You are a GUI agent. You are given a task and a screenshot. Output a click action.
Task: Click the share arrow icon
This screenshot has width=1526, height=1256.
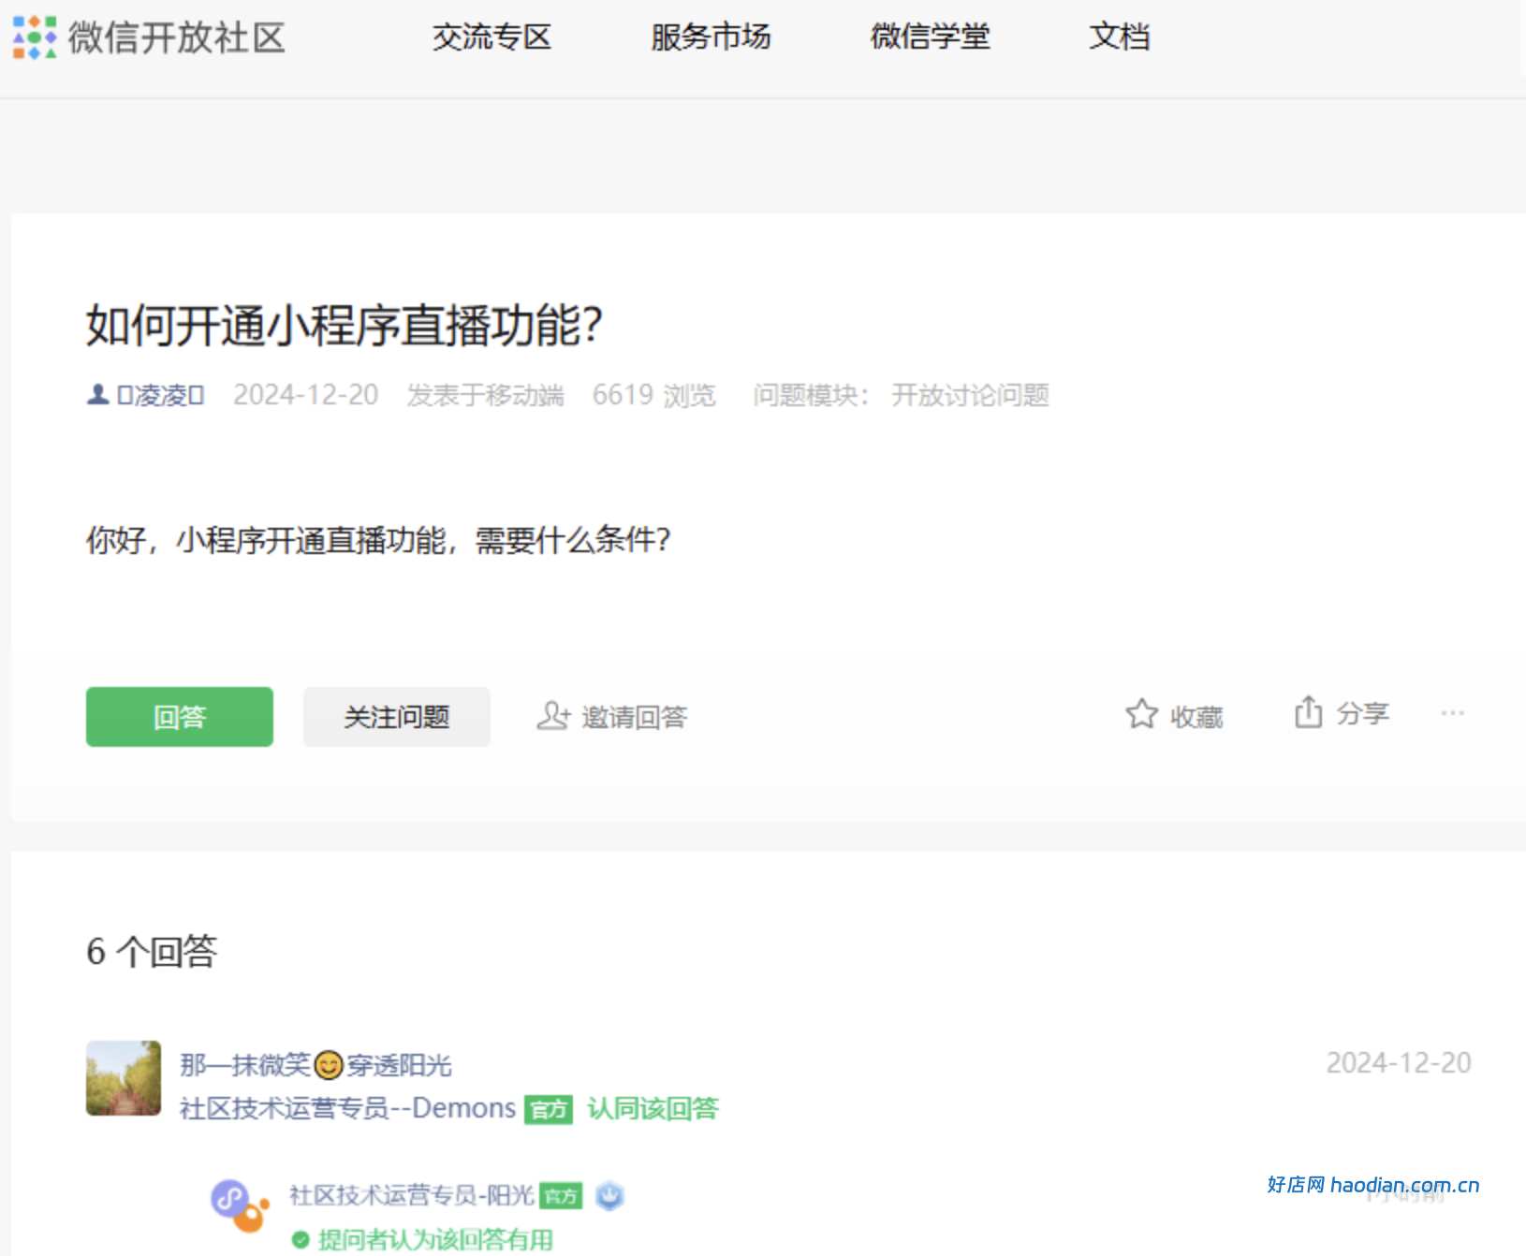coord(1308,712)
